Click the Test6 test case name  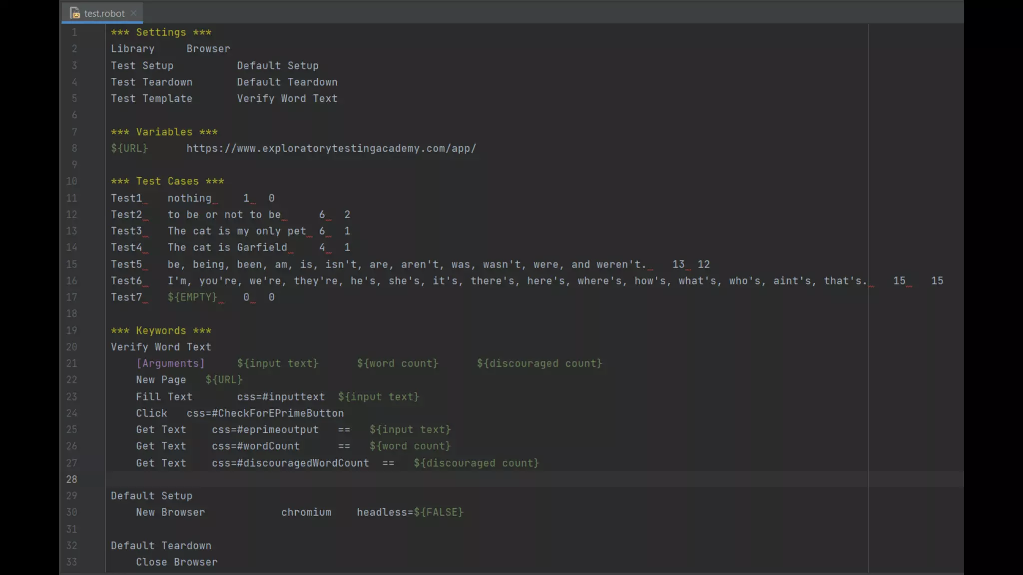pyautogui.click(x=126, y=281)
